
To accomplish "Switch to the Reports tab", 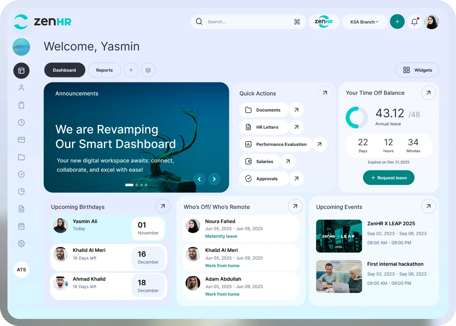I will pyautogui.click(x=104, y=70).
